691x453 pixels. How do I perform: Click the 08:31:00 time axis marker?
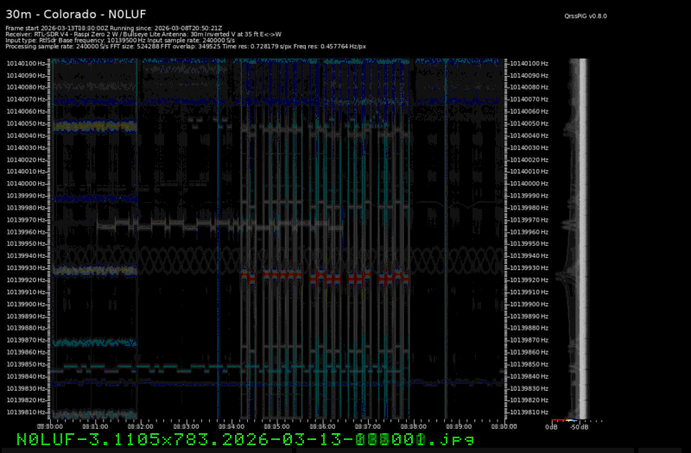pyautogui.click(x=95, y=425)
